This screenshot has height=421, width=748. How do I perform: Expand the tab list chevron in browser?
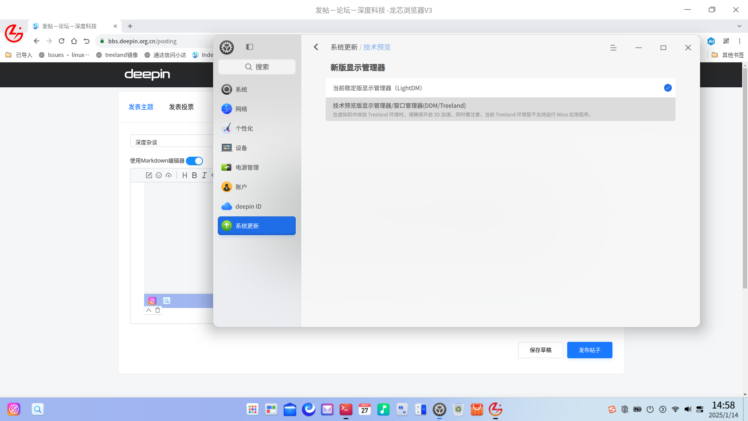(739, 26)
